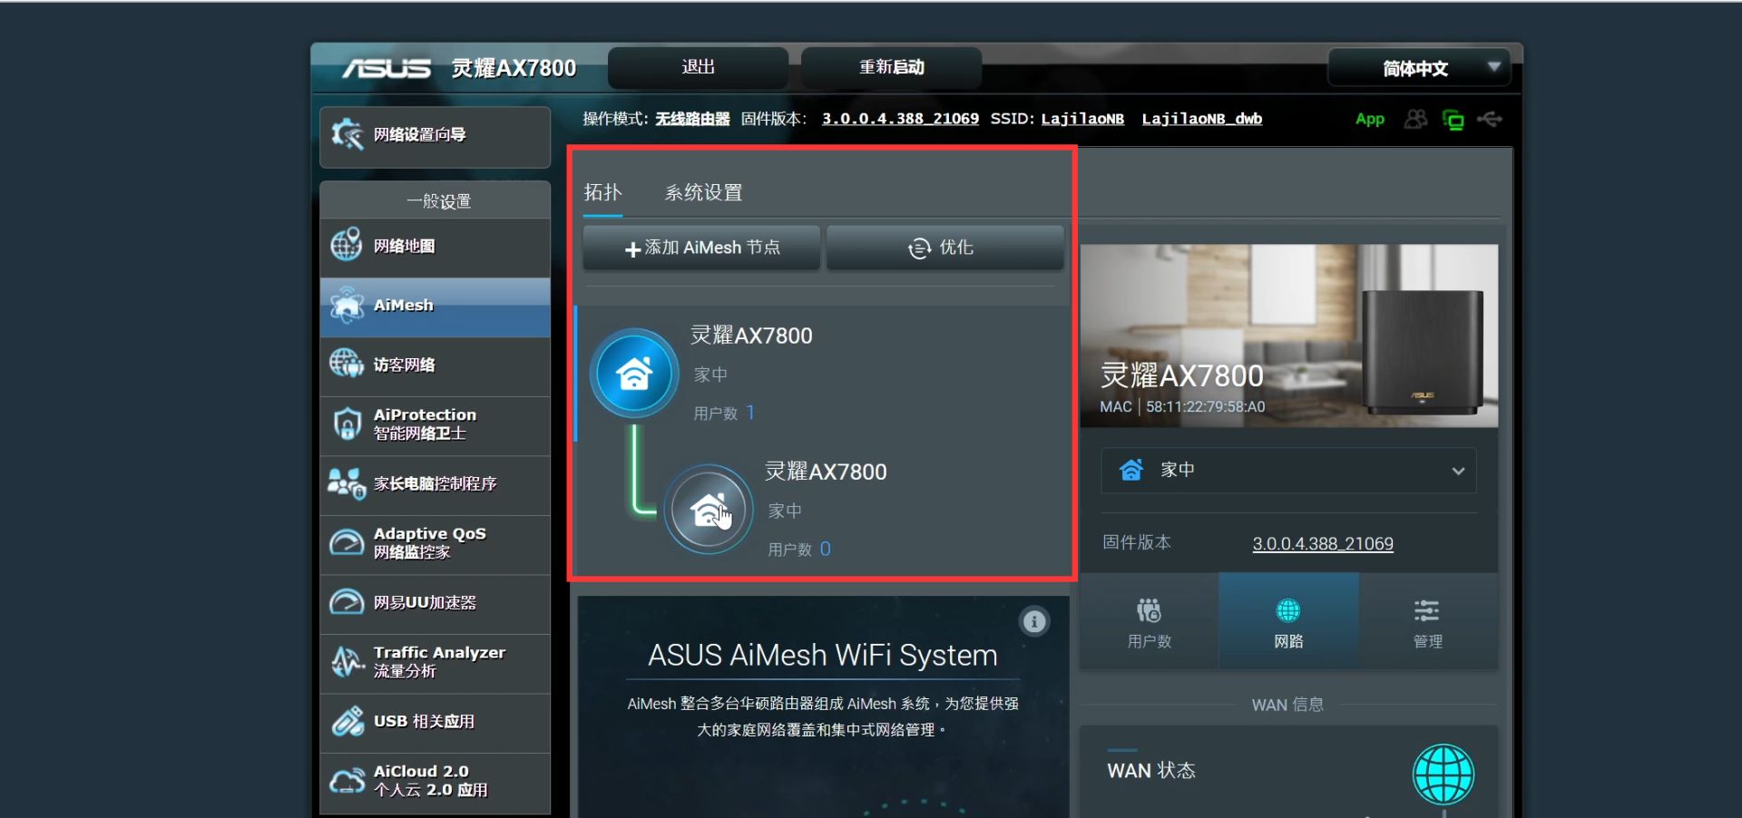Click the 退出 logout button
Image resolution: width=1742 pixels, height=818 pixels.
pos(698,67)
